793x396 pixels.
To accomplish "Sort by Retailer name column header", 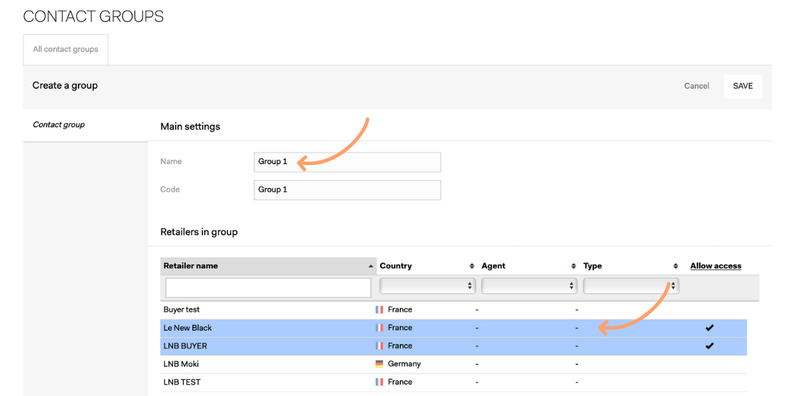I will point(268,266).
